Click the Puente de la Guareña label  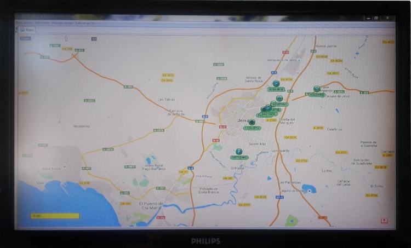(368, 144)
